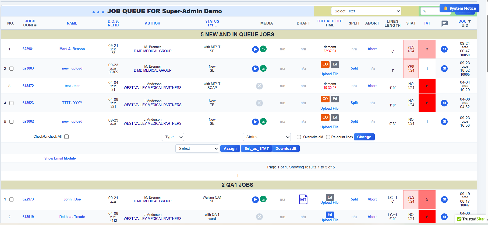Play audio for job 622981
Viewport: 488px width, 225px height.
(255, 49)
